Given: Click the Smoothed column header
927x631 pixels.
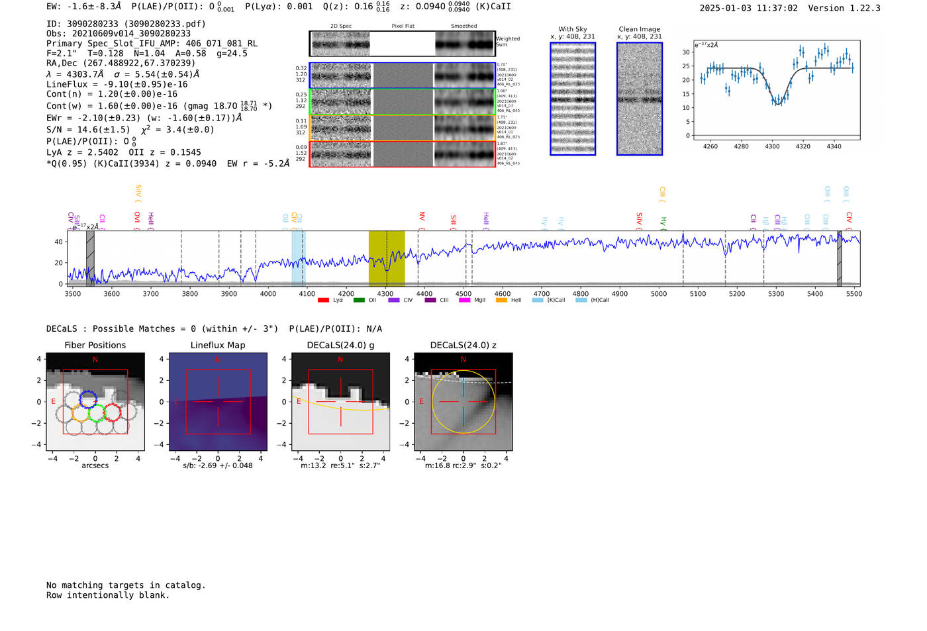Looking at the screenshot, I should point(464,26).
